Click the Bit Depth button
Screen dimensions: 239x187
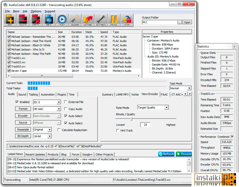[23, 136]
